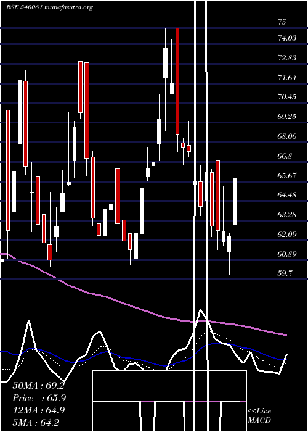Click the '59.7' price axis label
The image size is (308, 432).
pos(285,273)
